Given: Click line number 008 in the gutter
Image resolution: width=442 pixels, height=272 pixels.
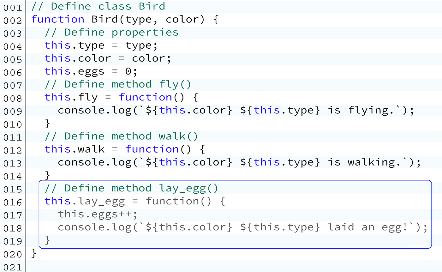Looking at the screenshot, I should coord(13,99).
